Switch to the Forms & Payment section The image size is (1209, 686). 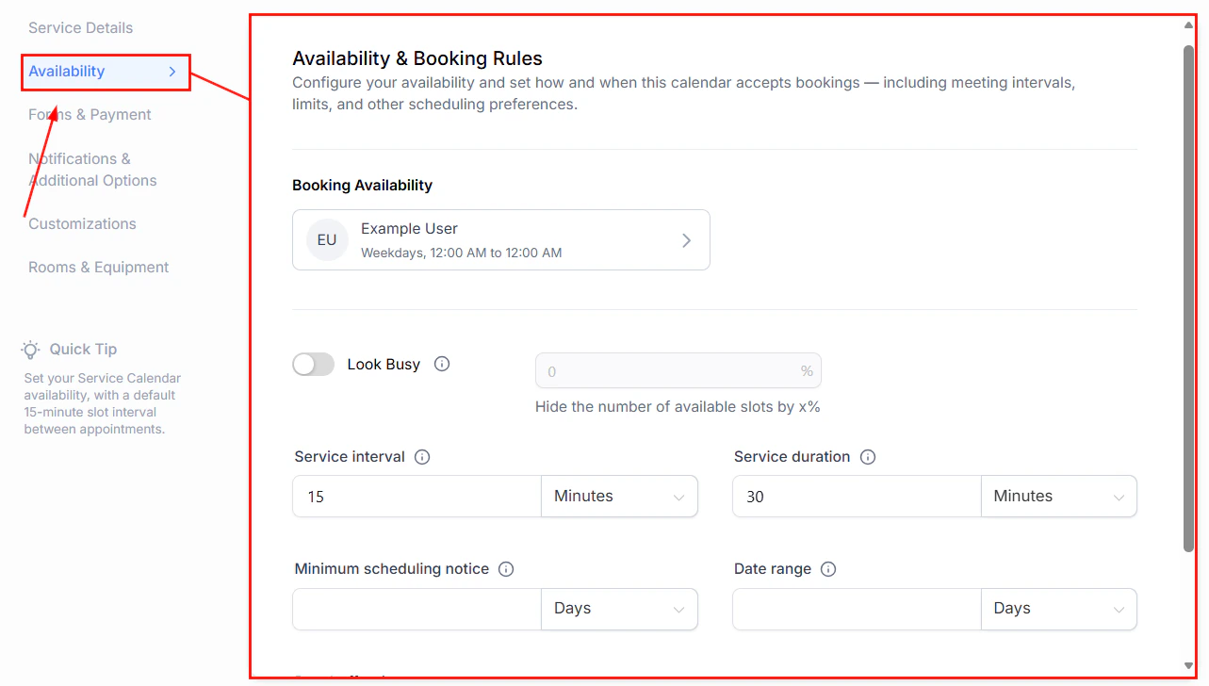(x=90, y=114)
